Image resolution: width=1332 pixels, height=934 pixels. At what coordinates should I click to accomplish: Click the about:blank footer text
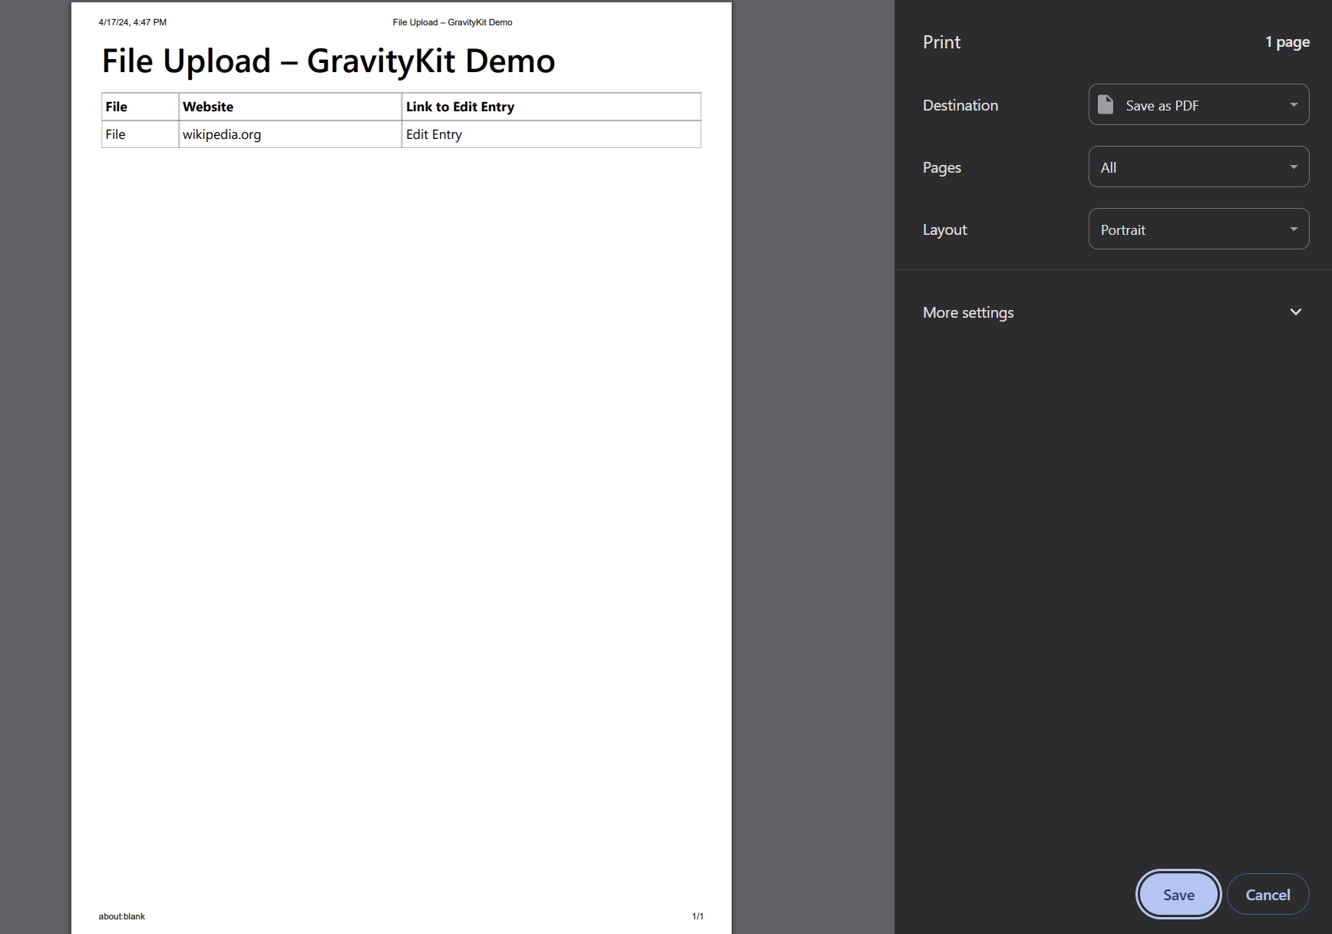pos(121,916)
